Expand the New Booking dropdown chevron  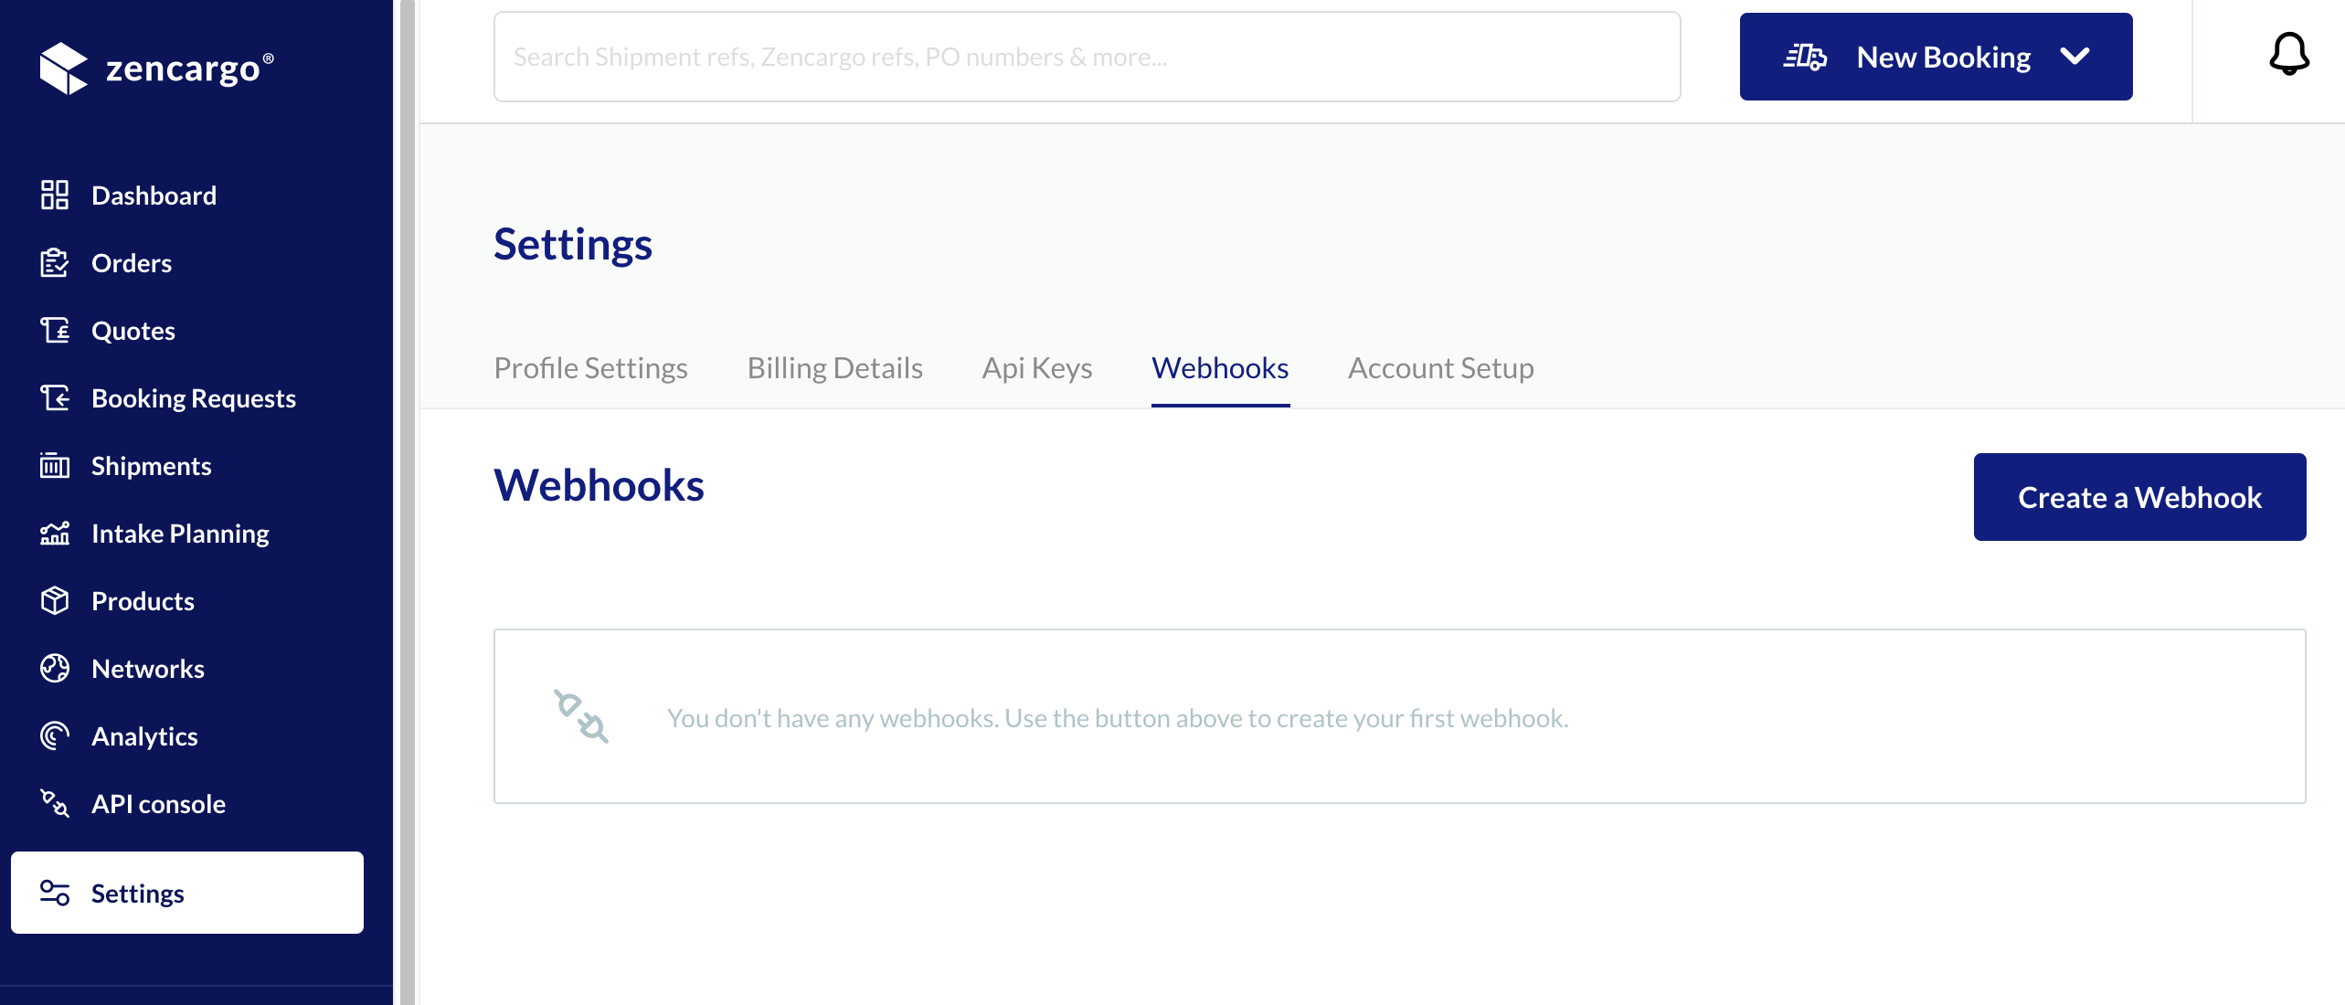2075,56
